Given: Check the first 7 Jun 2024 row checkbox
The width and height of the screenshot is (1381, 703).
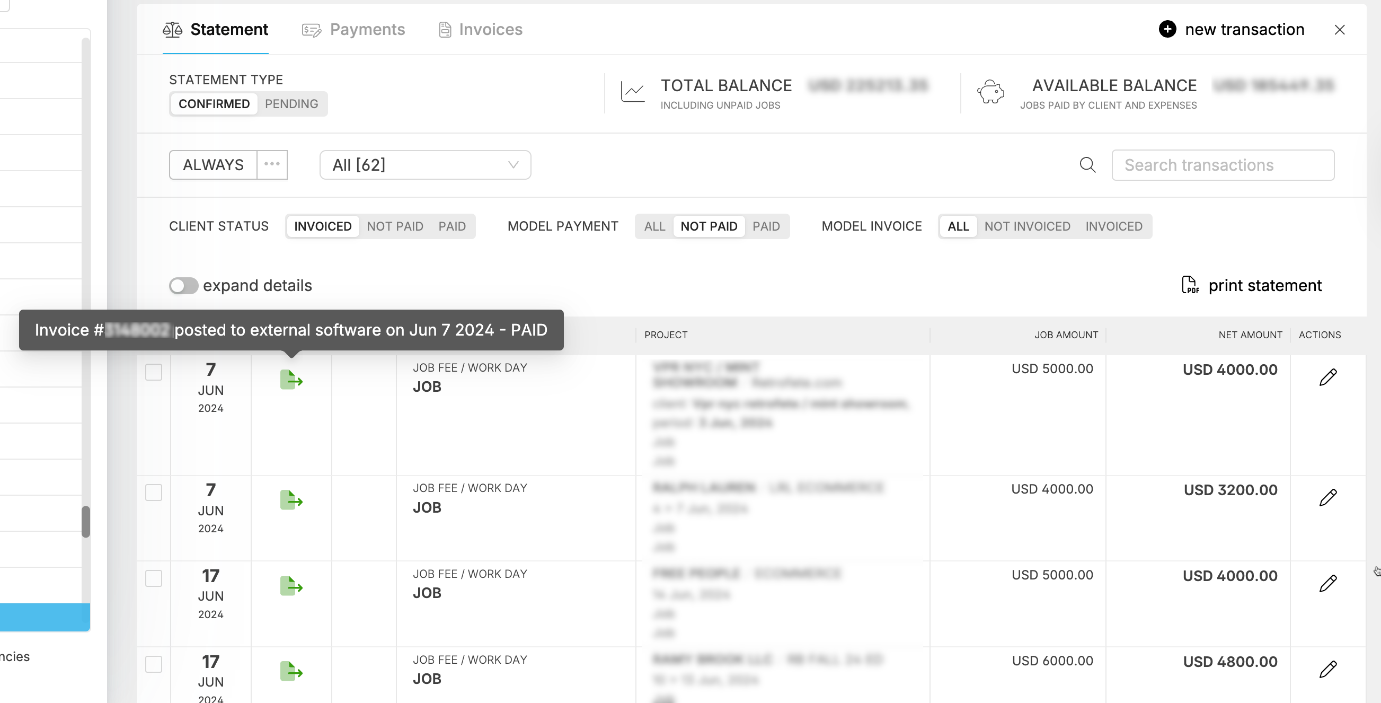Looking at the screenshot, I should pyautogui.click(x=154, y=372).
